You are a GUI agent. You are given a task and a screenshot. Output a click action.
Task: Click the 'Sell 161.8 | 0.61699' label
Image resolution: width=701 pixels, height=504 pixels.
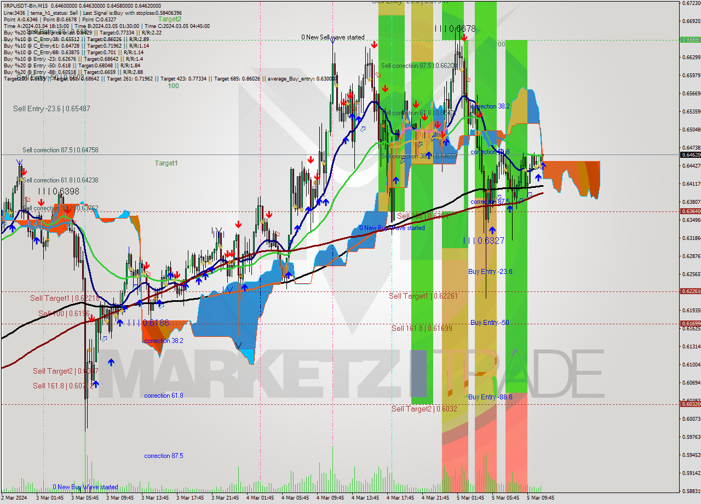422,328
